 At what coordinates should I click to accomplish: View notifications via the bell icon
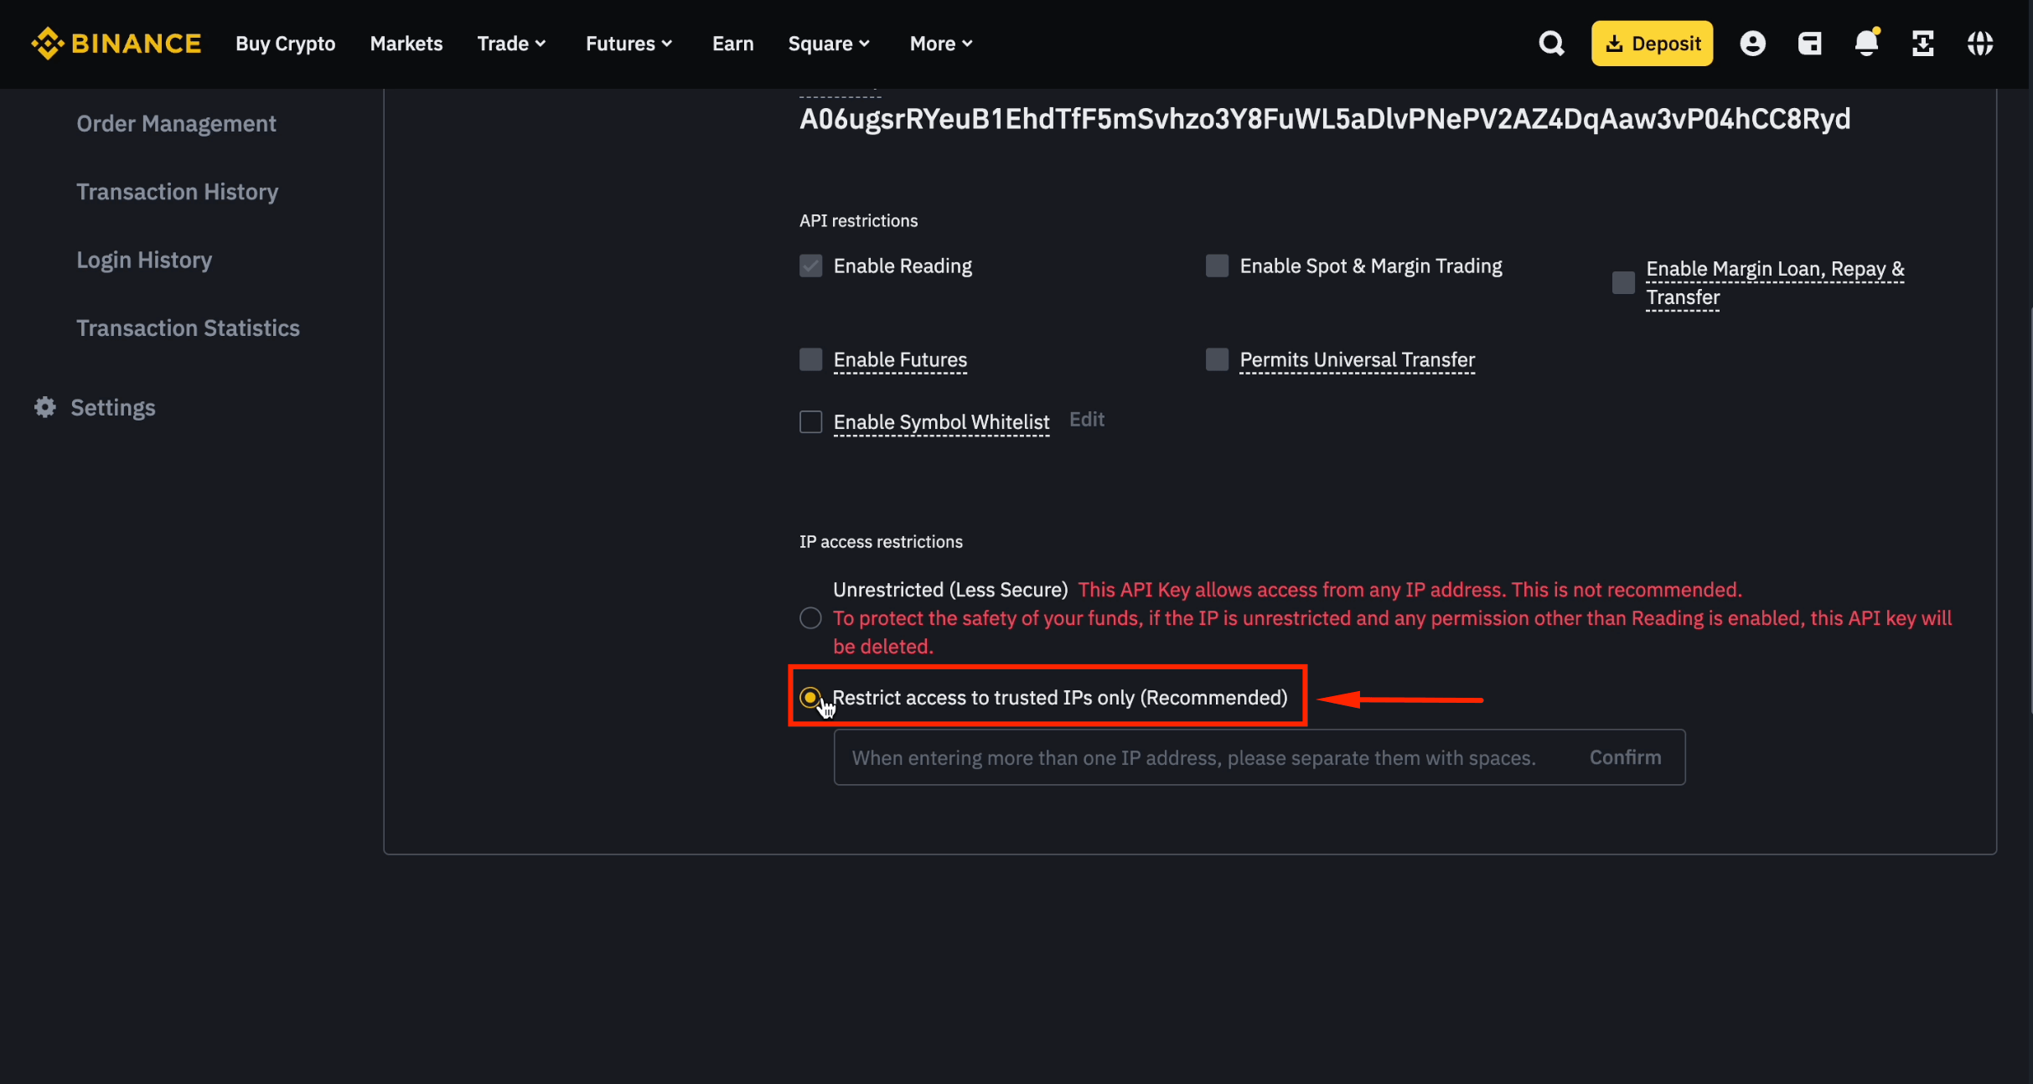(x=1866, y=43)
